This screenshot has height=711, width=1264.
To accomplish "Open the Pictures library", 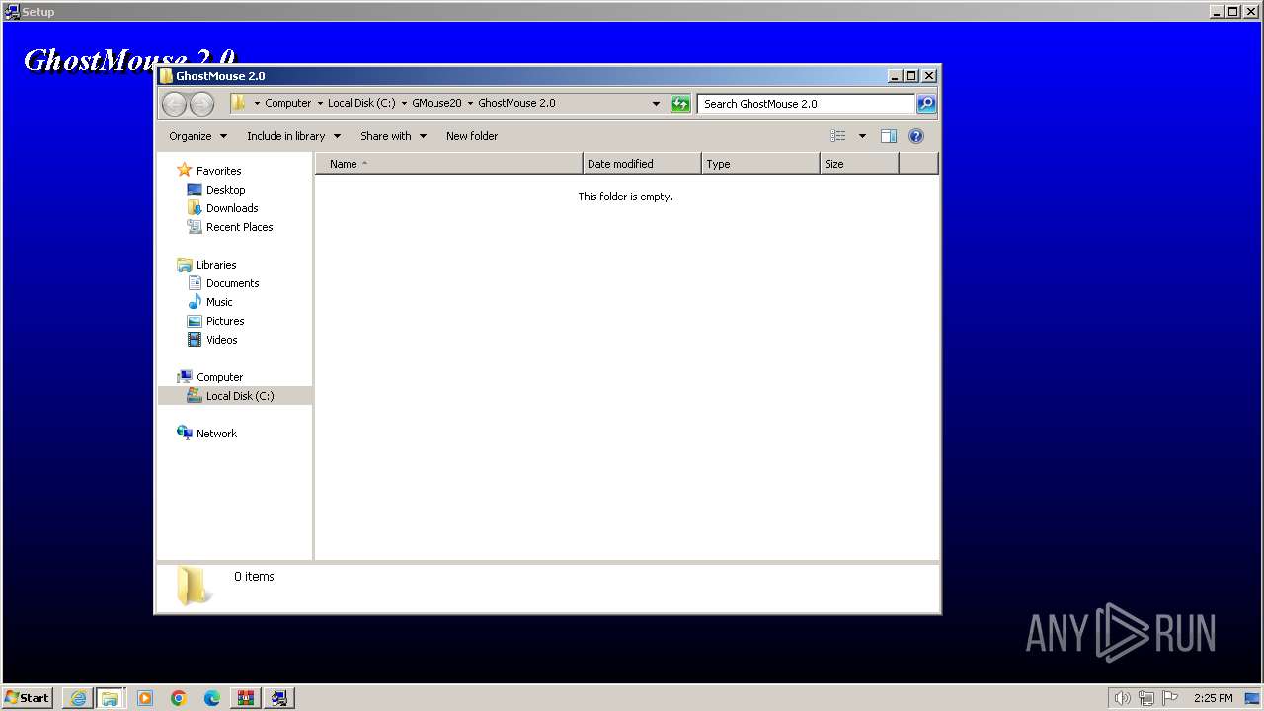I will tap(225, 321).
